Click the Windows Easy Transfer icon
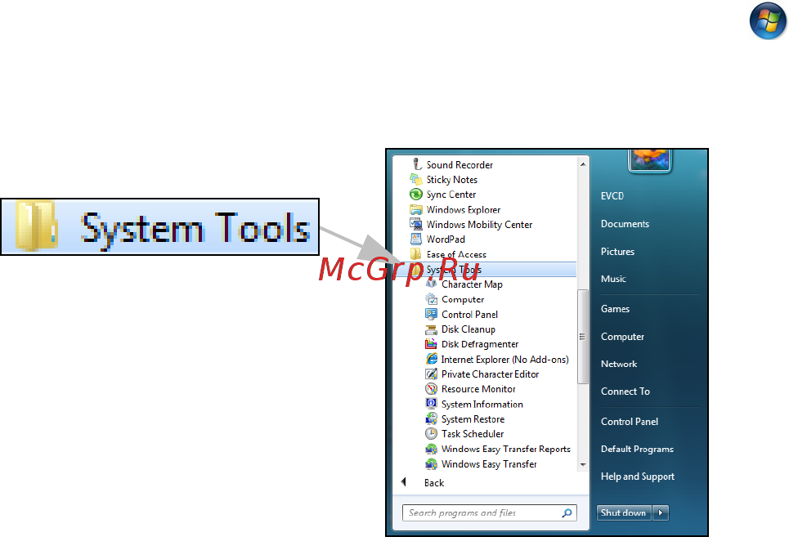The height and width of the screenshot is (537, 789). pos(431,463)
